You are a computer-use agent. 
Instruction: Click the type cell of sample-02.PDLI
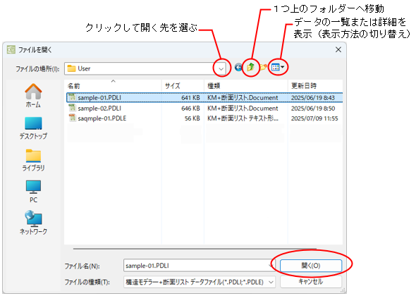click(243, 109)
